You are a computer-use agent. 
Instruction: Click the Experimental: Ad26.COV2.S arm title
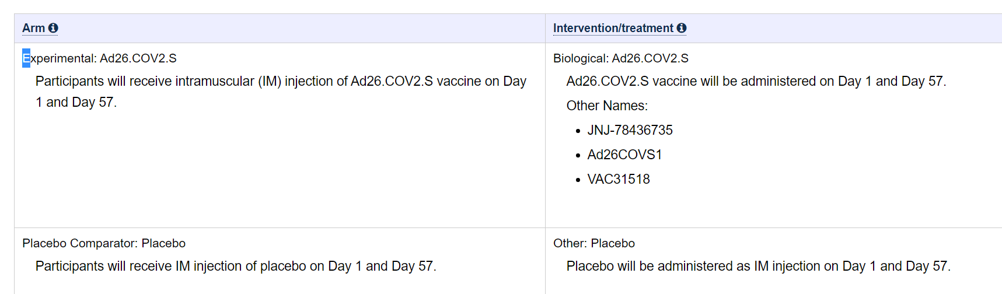click(x=99, y=58)
